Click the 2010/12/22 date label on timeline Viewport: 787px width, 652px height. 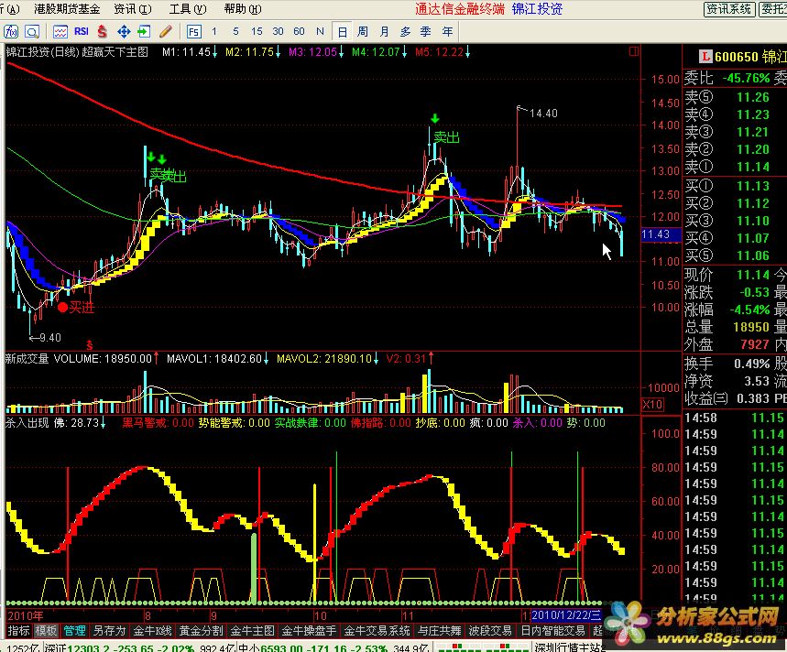coord(565,614)
